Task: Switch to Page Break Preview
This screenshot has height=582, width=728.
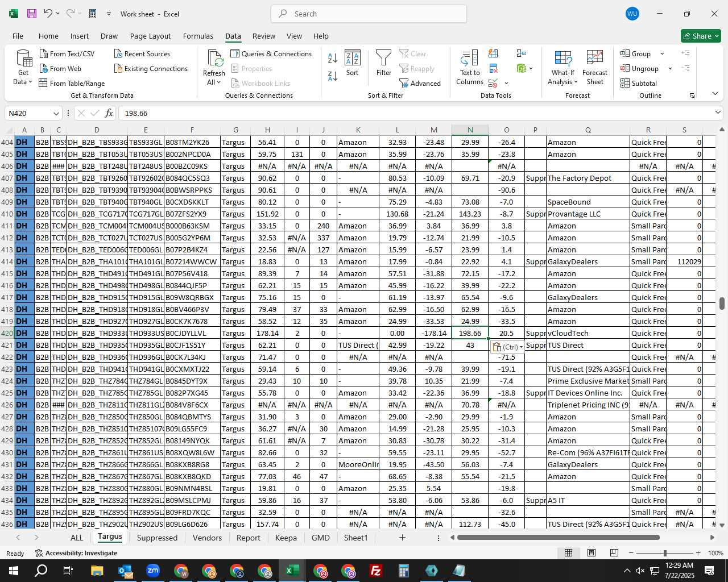Action: coord(614,553)
